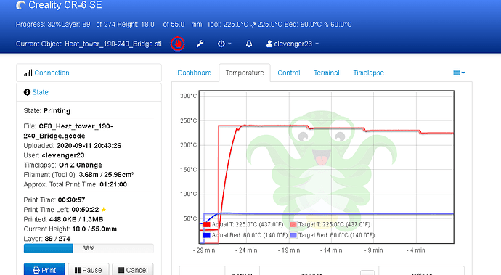501x275 pixels.
Task: Open the clevenger23 user dropdown
Action: click(x=293, y=44)
